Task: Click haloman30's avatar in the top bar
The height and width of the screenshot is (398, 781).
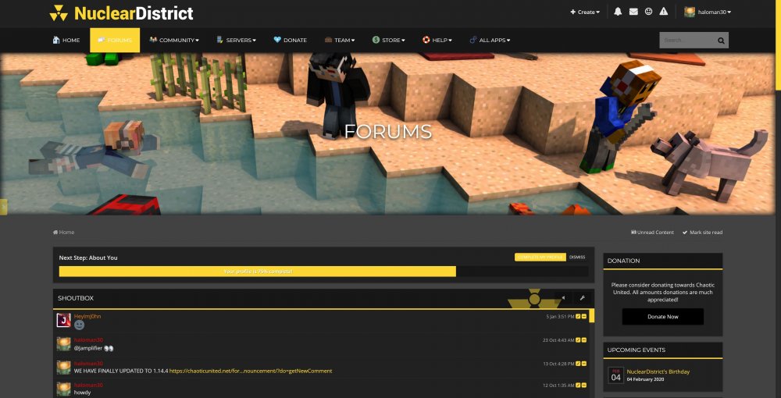Action: click(690, 12)
